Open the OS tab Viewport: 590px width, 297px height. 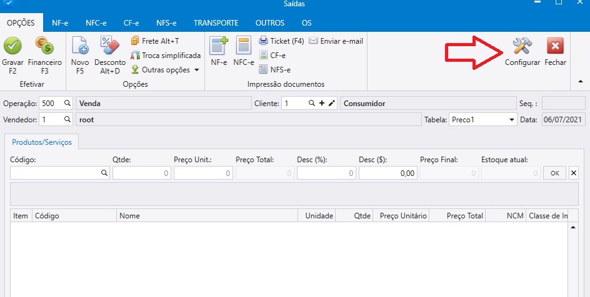307,23
